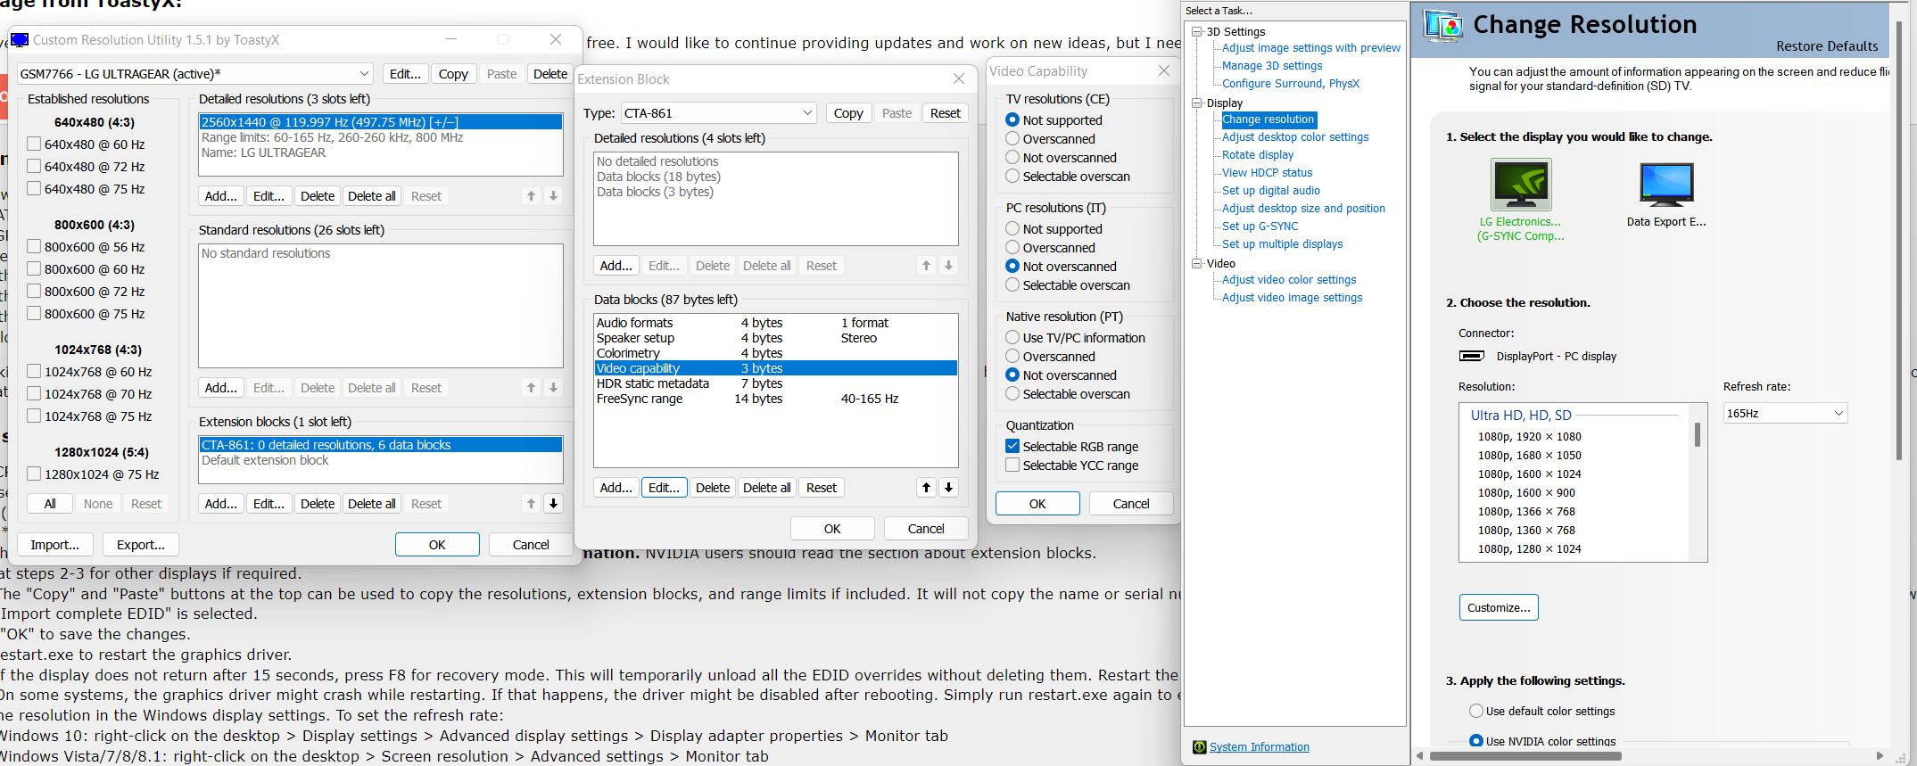Move extension block down arrow in CRU
Image resolution: width=1917 pixels, height=766 pixels.
pos(553,504)
